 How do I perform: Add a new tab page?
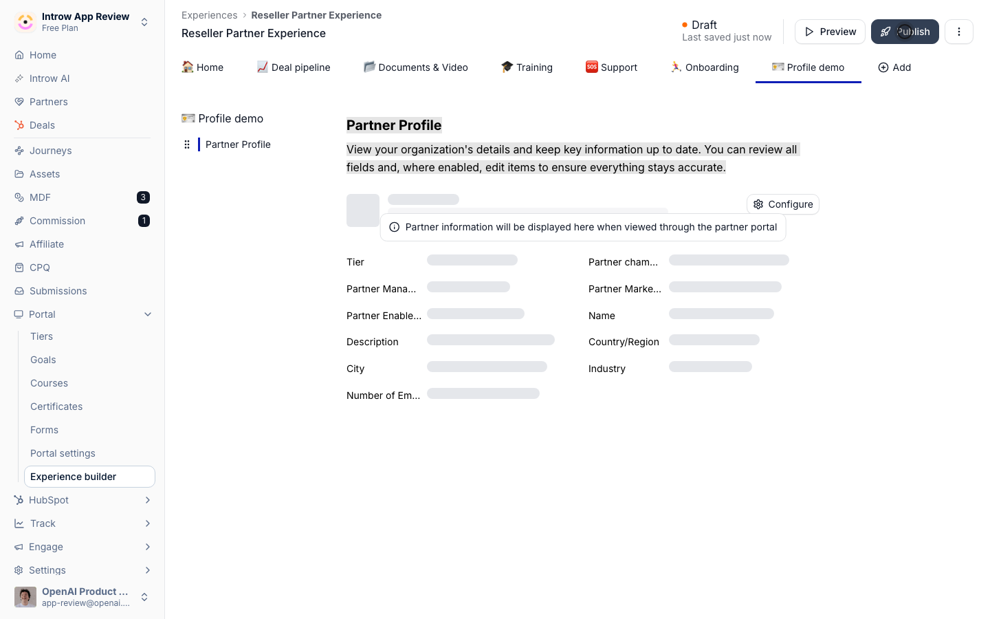coord(894,67)
